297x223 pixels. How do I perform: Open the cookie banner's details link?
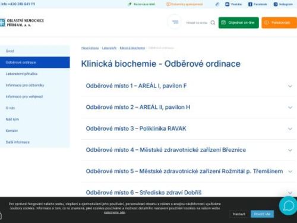click(115, 212)
